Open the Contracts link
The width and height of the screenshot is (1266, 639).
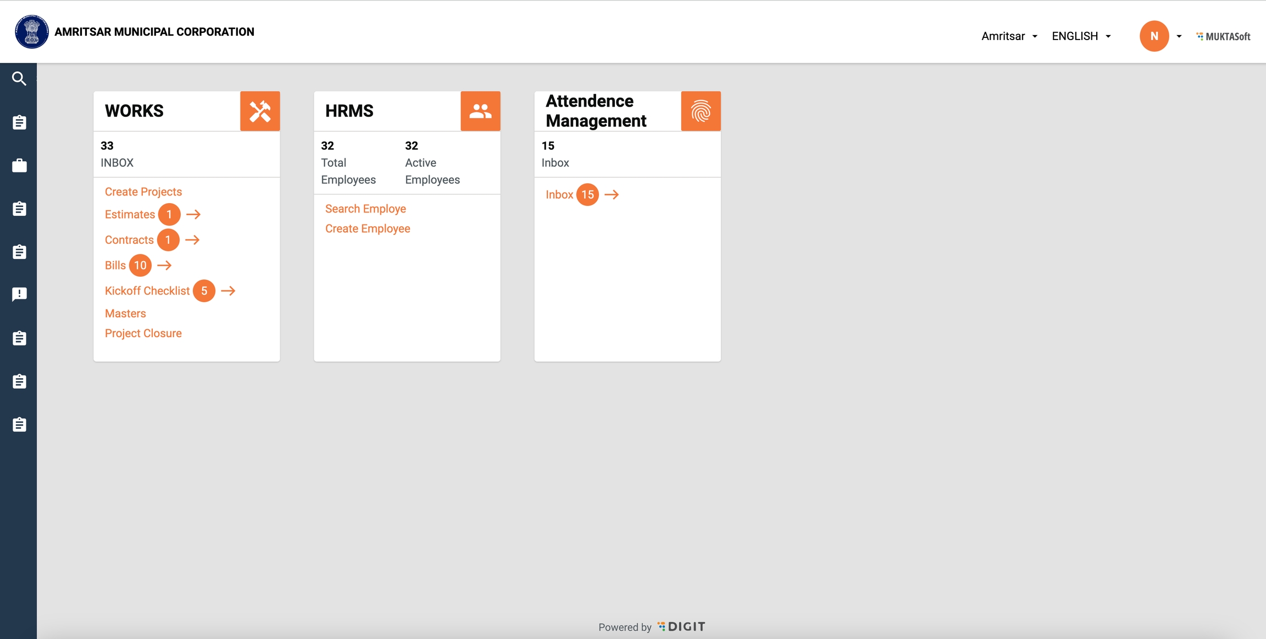[x=129, y=240]
